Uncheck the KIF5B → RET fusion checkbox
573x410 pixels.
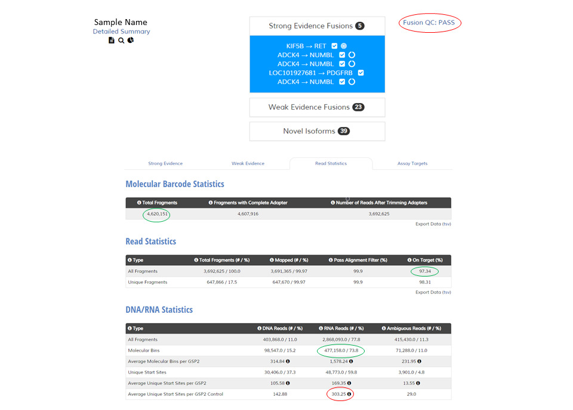[x=334, y=46]
